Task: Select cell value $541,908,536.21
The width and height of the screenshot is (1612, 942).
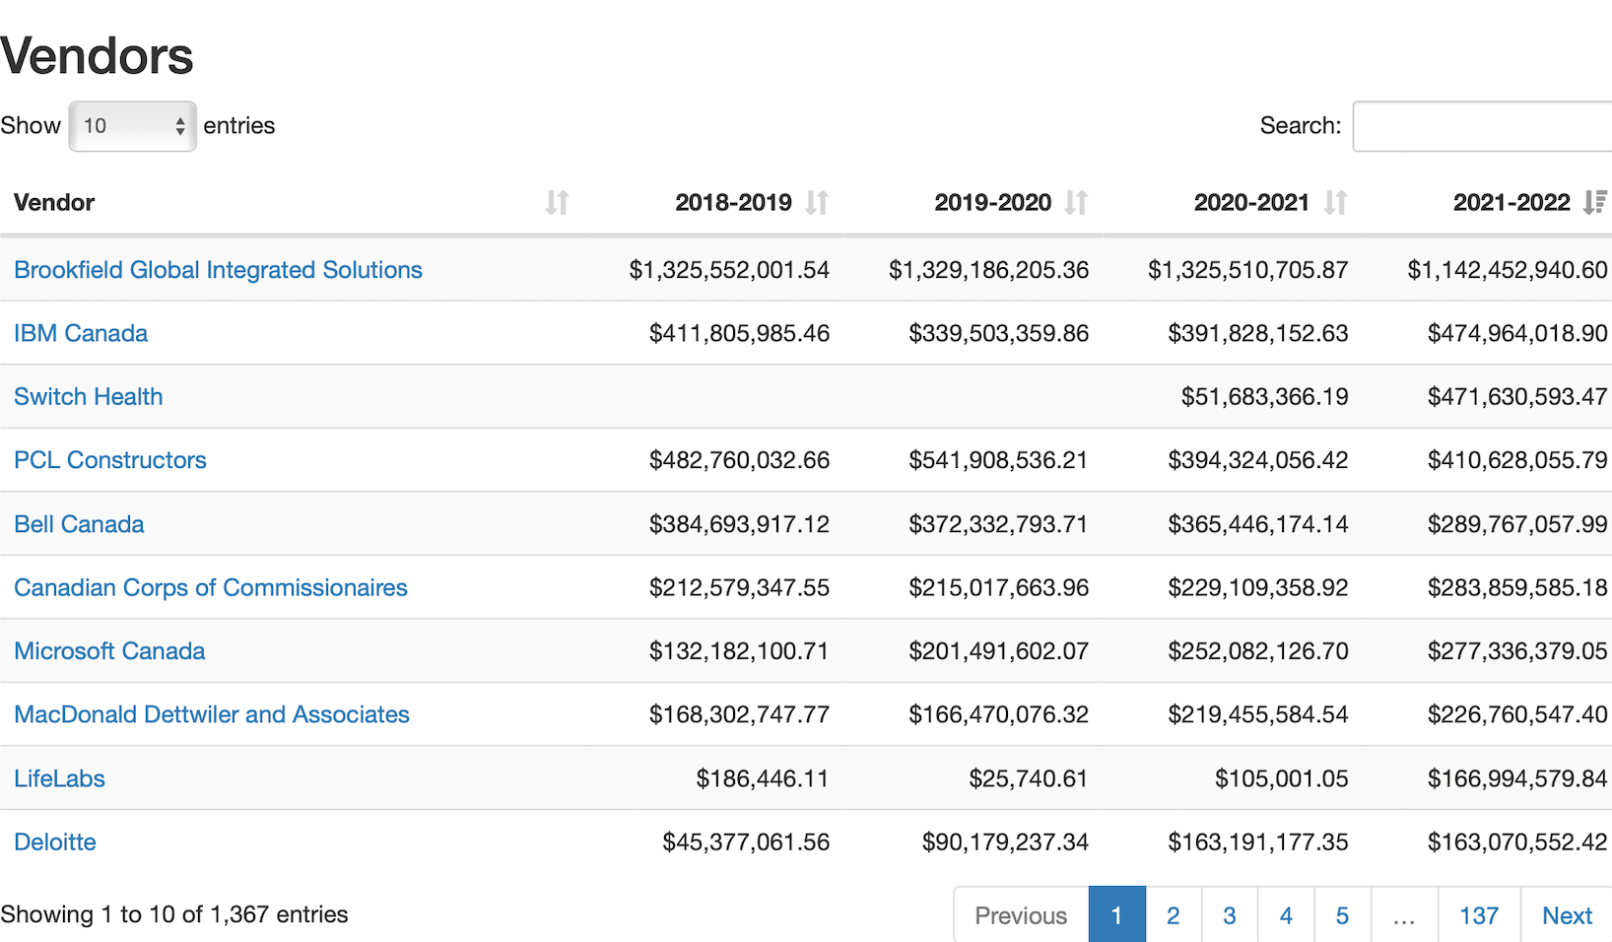Action: point(998,460)
